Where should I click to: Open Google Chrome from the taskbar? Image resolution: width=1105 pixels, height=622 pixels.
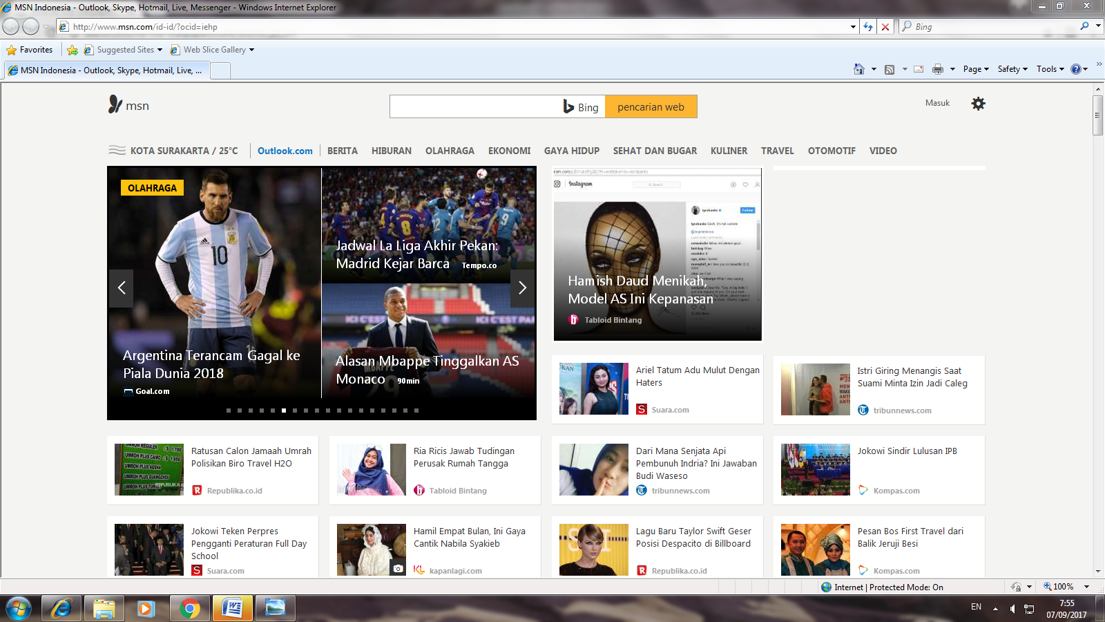point(189,608)
